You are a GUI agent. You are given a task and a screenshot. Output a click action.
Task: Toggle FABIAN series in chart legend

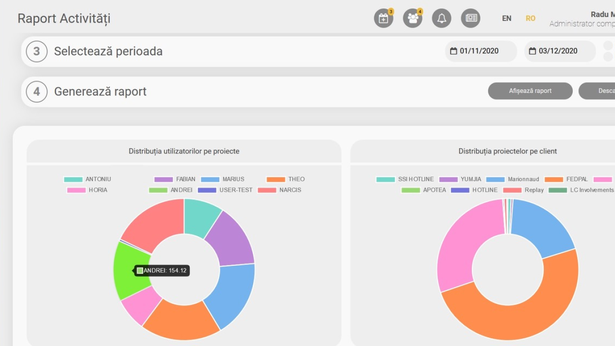click(x=175, y=179)
